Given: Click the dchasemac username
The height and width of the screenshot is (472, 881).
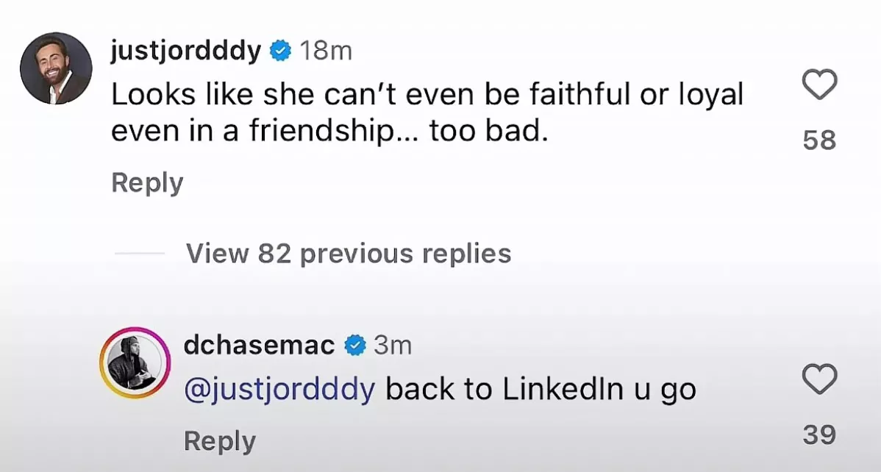Looking at the screenshot, I should click(260, 344).
